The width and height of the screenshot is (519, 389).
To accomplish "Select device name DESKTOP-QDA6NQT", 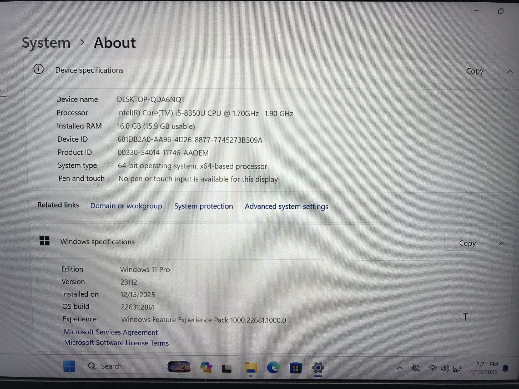I will (151, 100).
